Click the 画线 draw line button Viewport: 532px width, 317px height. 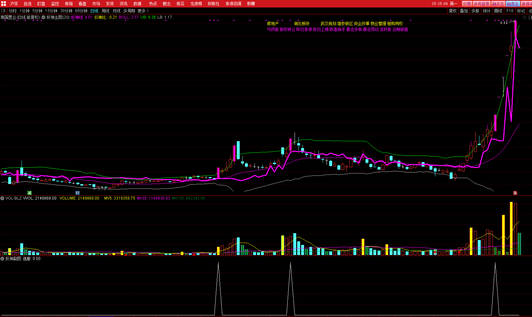coord(498,11)
